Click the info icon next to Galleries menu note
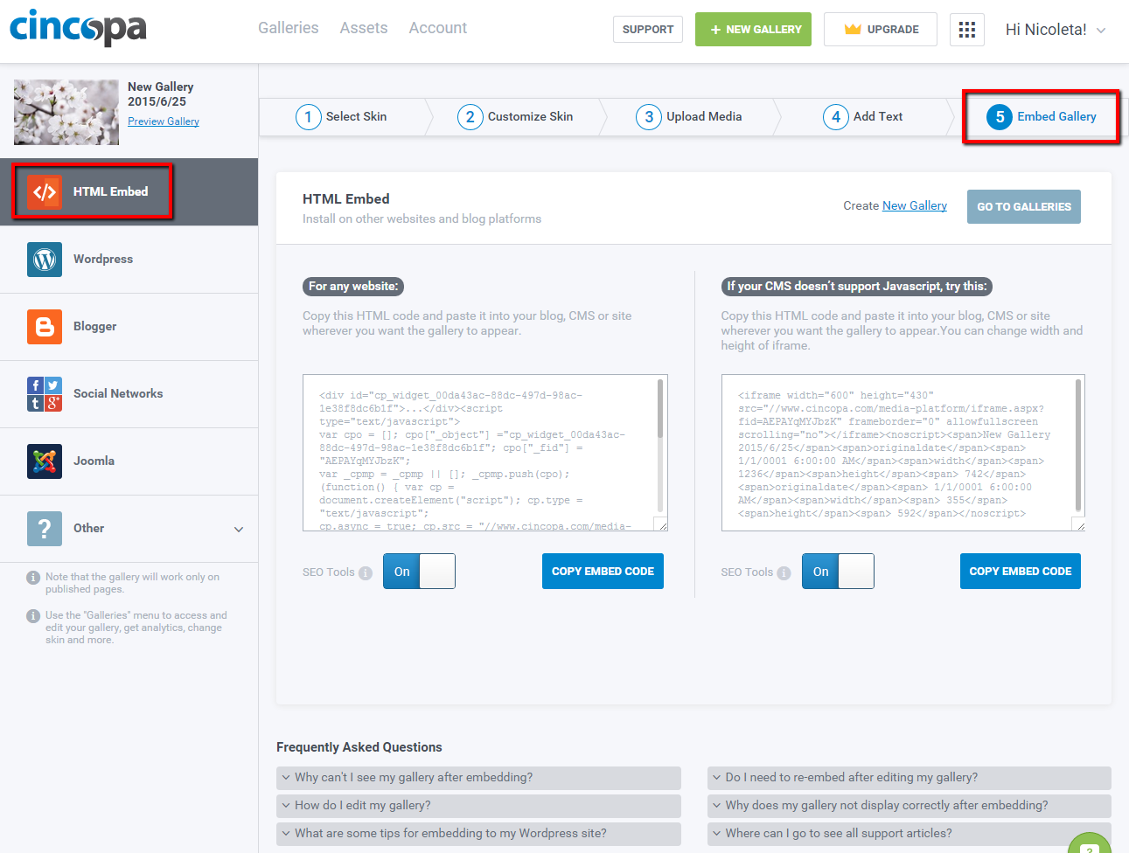The width and height of the screenshot is (1129, 853). point(33,616)
